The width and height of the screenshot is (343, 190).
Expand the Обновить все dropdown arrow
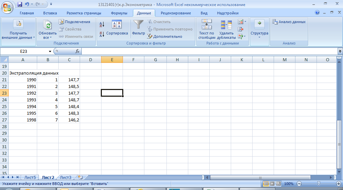(x=51, y=38)
